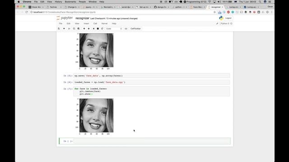
Task: Restart the kernel with the circular arrow icon
Action: click(x=102, y=29)
